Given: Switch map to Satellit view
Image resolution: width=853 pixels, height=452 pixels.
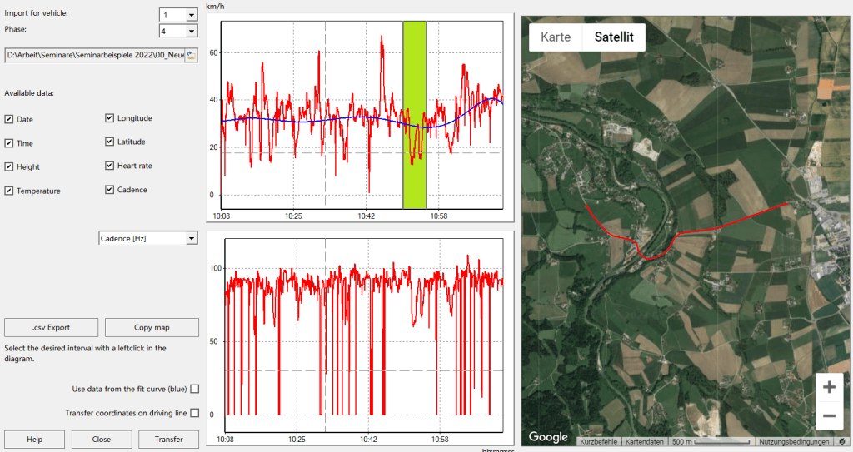Looking at the screenshot, I should pyautogui.click(x=614, y=37).
